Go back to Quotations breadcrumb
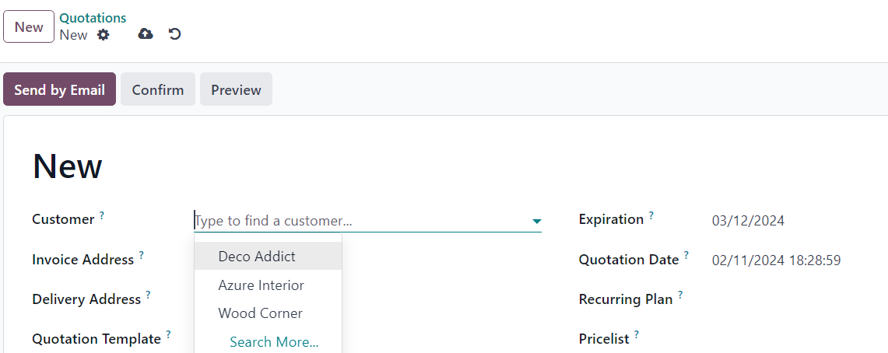Screen dimensions: 888x353 point(93,18)
